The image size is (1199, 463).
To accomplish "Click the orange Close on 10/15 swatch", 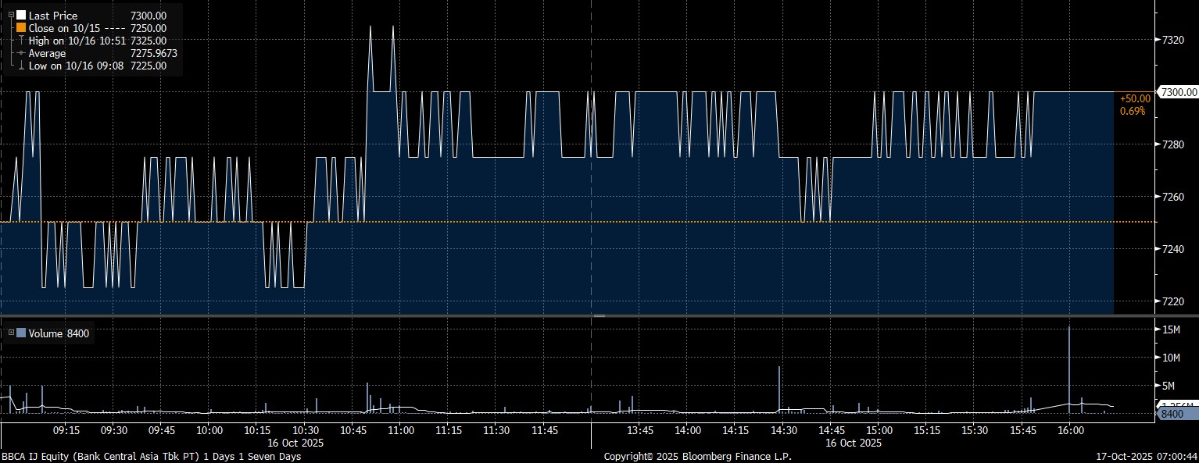I will click(x=21, y=28).
